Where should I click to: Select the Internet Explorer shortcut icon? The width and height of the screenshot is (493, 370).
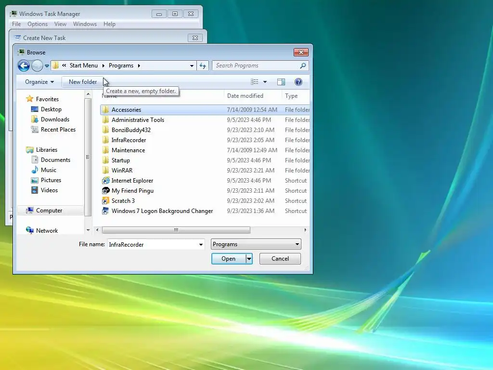click(x=105, y=181)
